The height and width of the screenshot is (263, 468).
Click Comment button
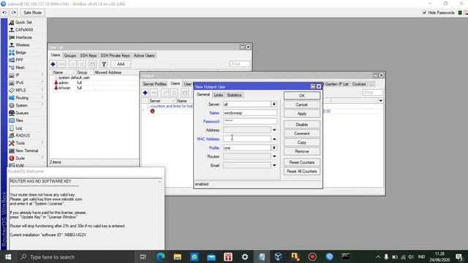click(302, 134)
